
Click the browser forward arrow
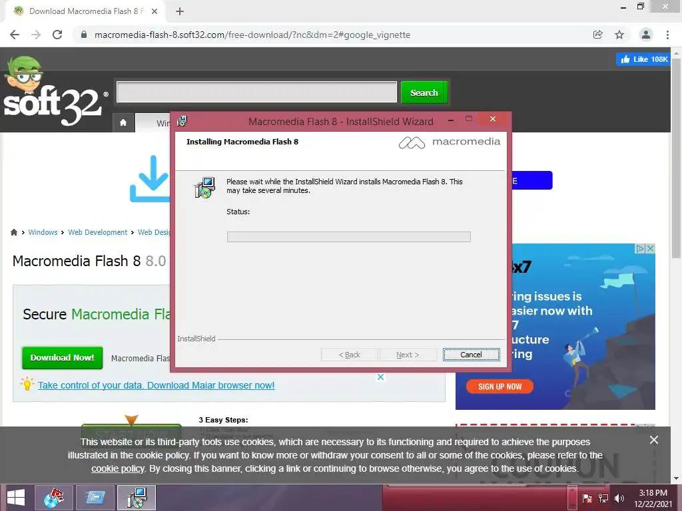(36, 35)
